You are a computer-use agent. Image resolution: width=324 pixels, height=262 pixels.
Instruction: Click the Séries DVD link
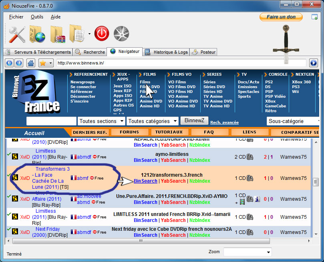214,87
